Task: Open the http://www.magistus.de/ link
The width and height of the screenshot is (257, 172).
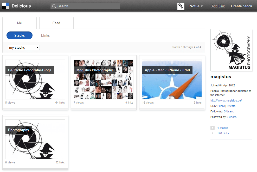Action: pyautogui.click(x=226, y=100)
